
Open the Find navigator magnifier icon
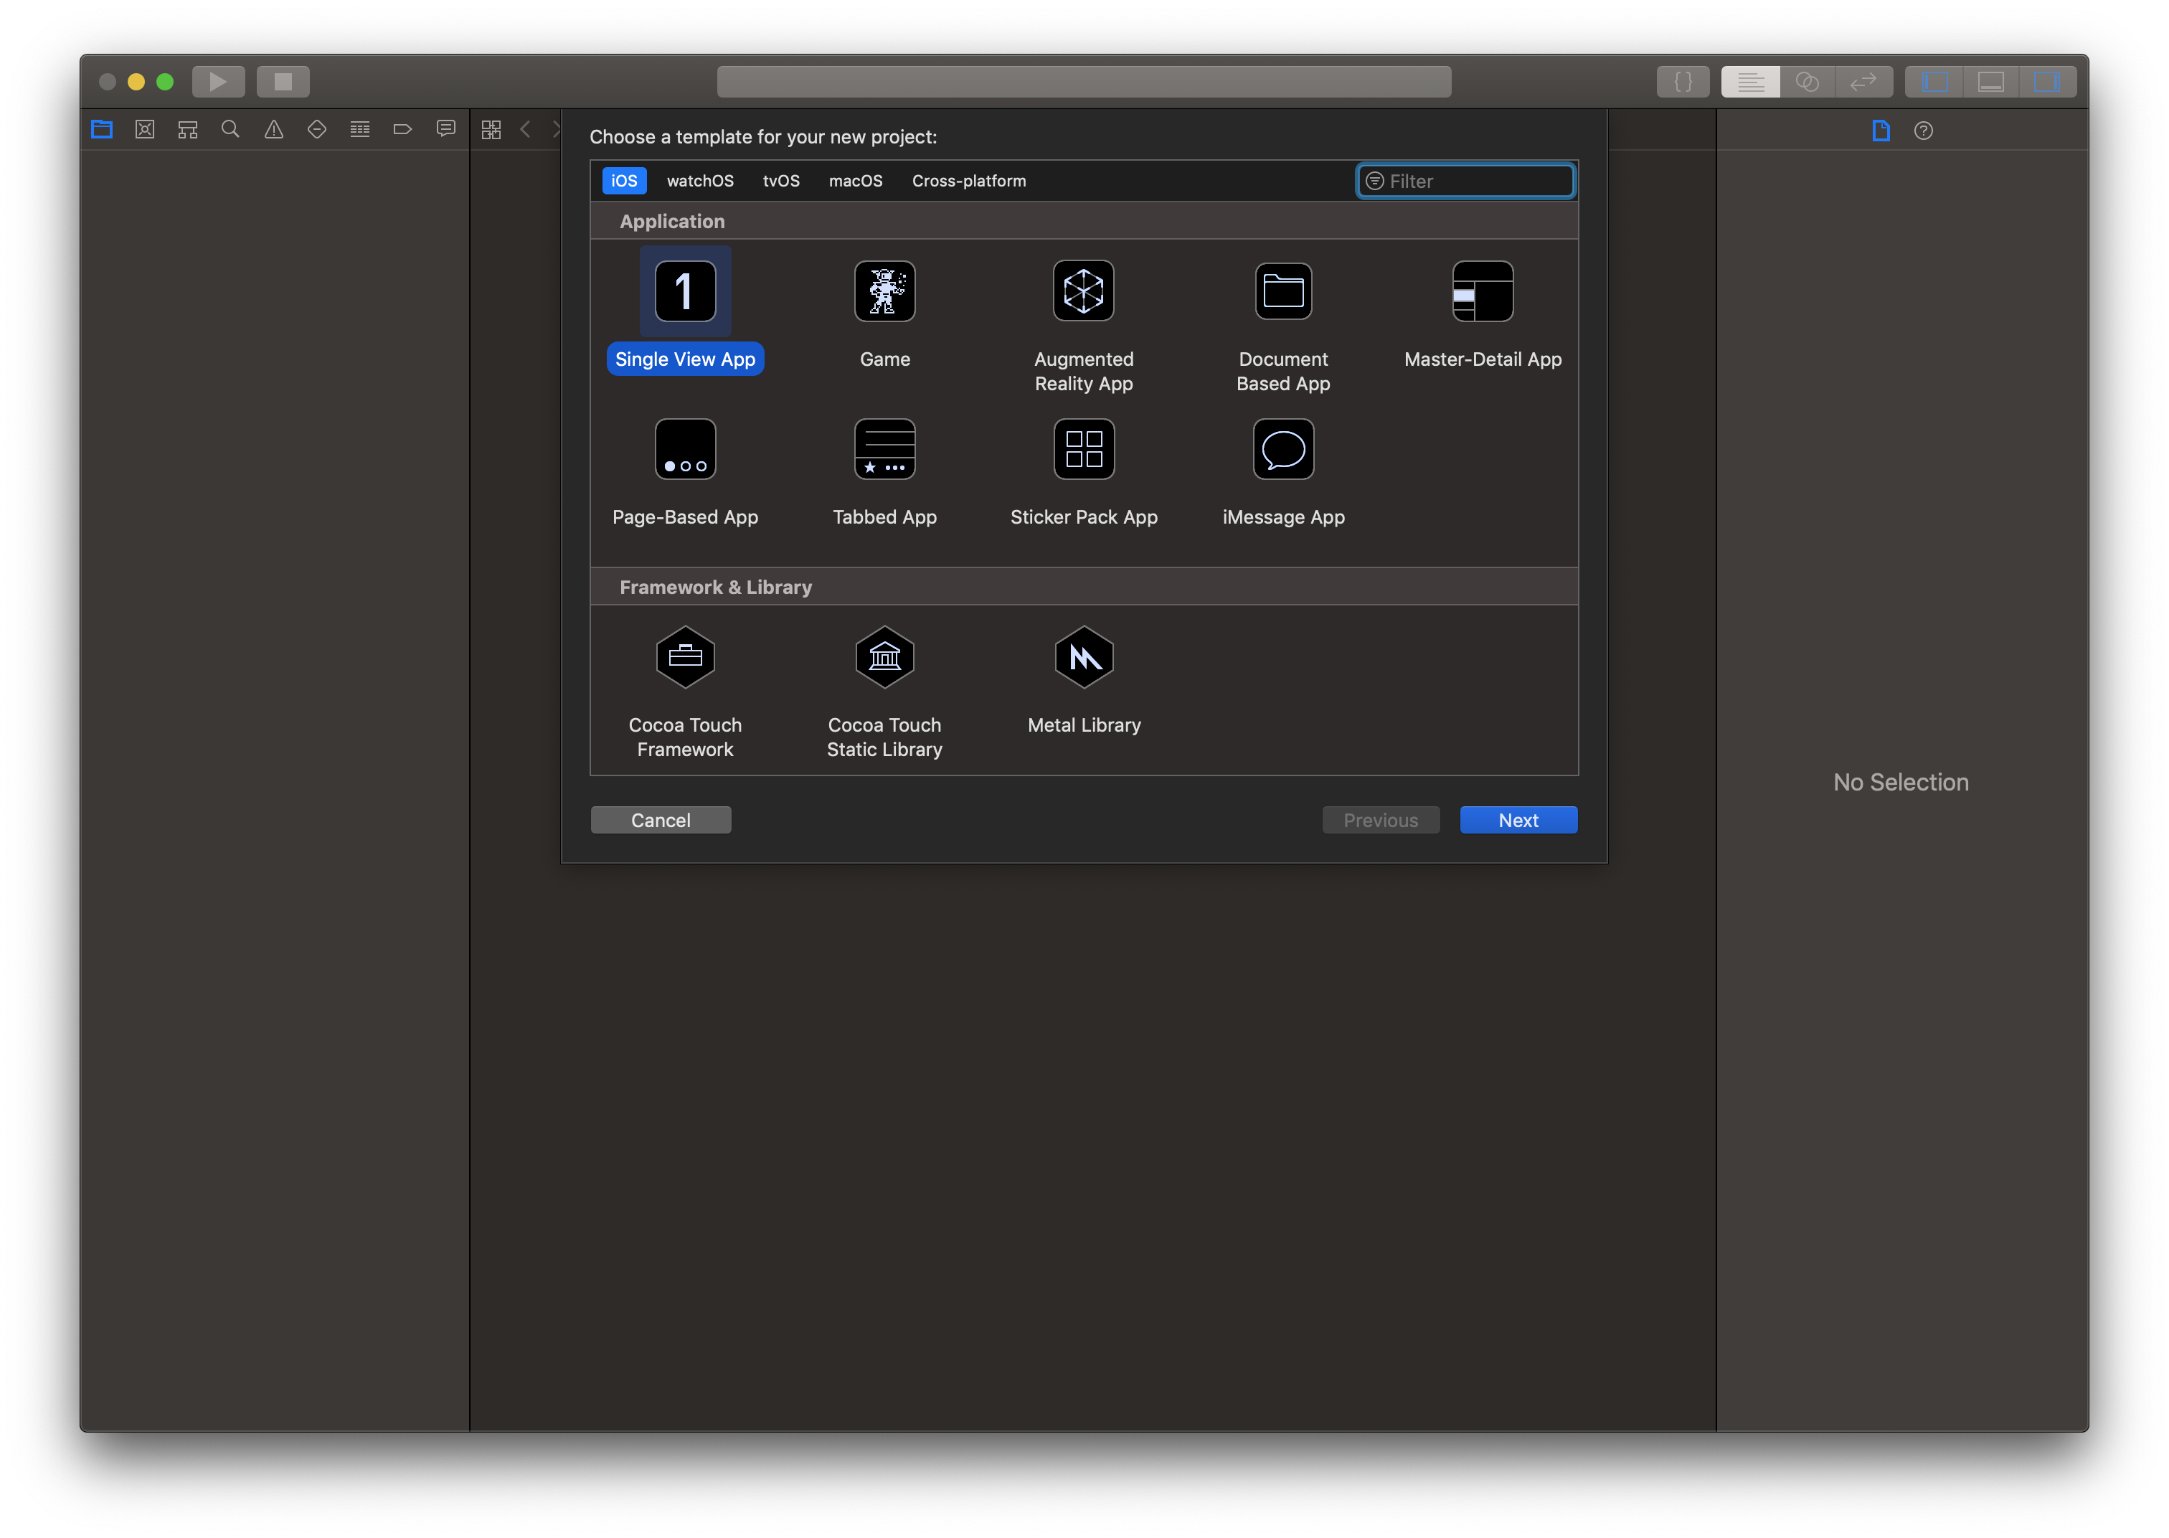point(230,130)
